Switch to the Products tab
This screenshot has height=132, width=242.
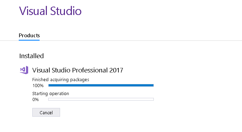pos(29,36)
